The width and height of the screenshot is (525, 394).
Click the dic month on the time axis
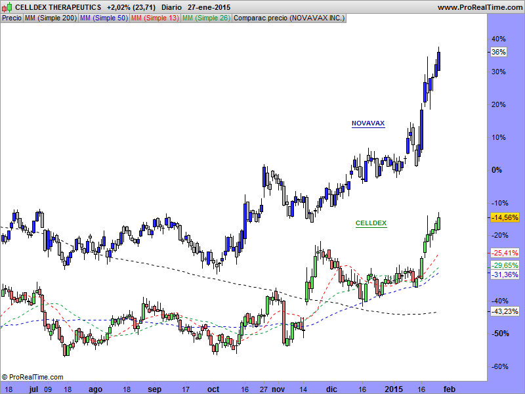[x=331, y=389]
